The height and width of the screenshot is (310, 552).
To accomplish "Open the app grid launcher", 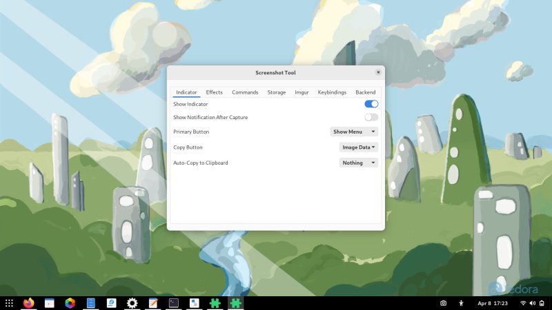I will [9, 303].
